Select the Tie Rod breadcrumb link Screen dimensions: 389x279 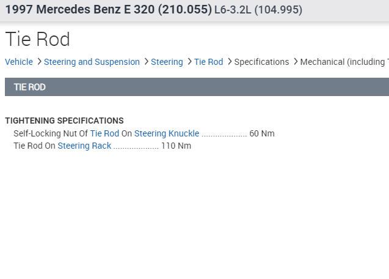pos(208,62)
